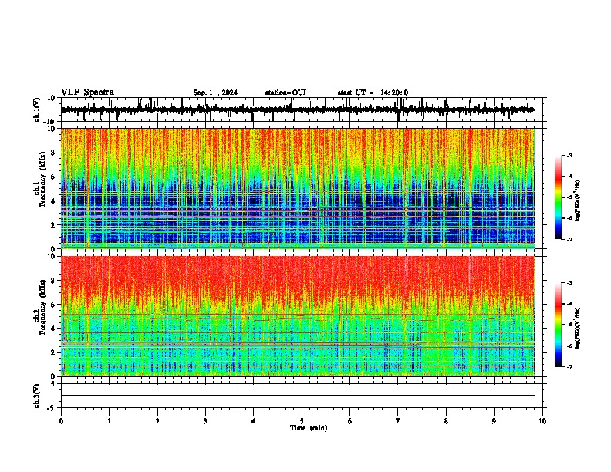Click time axis tick label "2"

click(157, 421)
